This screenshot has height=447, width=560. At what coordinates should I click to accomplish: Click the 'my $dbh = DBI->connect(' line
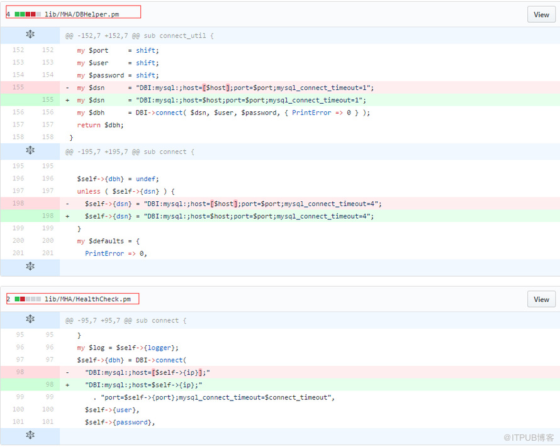(x=223, y=113)
